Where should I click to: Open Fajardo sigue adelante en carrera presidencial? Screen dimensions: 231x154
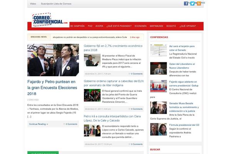(x=184, y=84)
